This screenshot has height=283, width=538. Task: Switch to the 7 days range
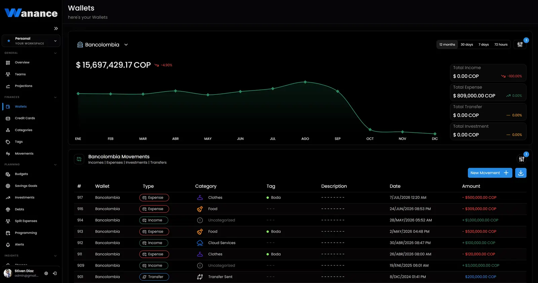(x=484, y=44)
